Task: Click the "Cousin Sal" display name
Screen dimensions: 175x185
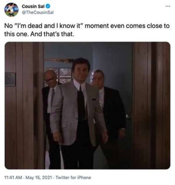Action: coord(33,6)
